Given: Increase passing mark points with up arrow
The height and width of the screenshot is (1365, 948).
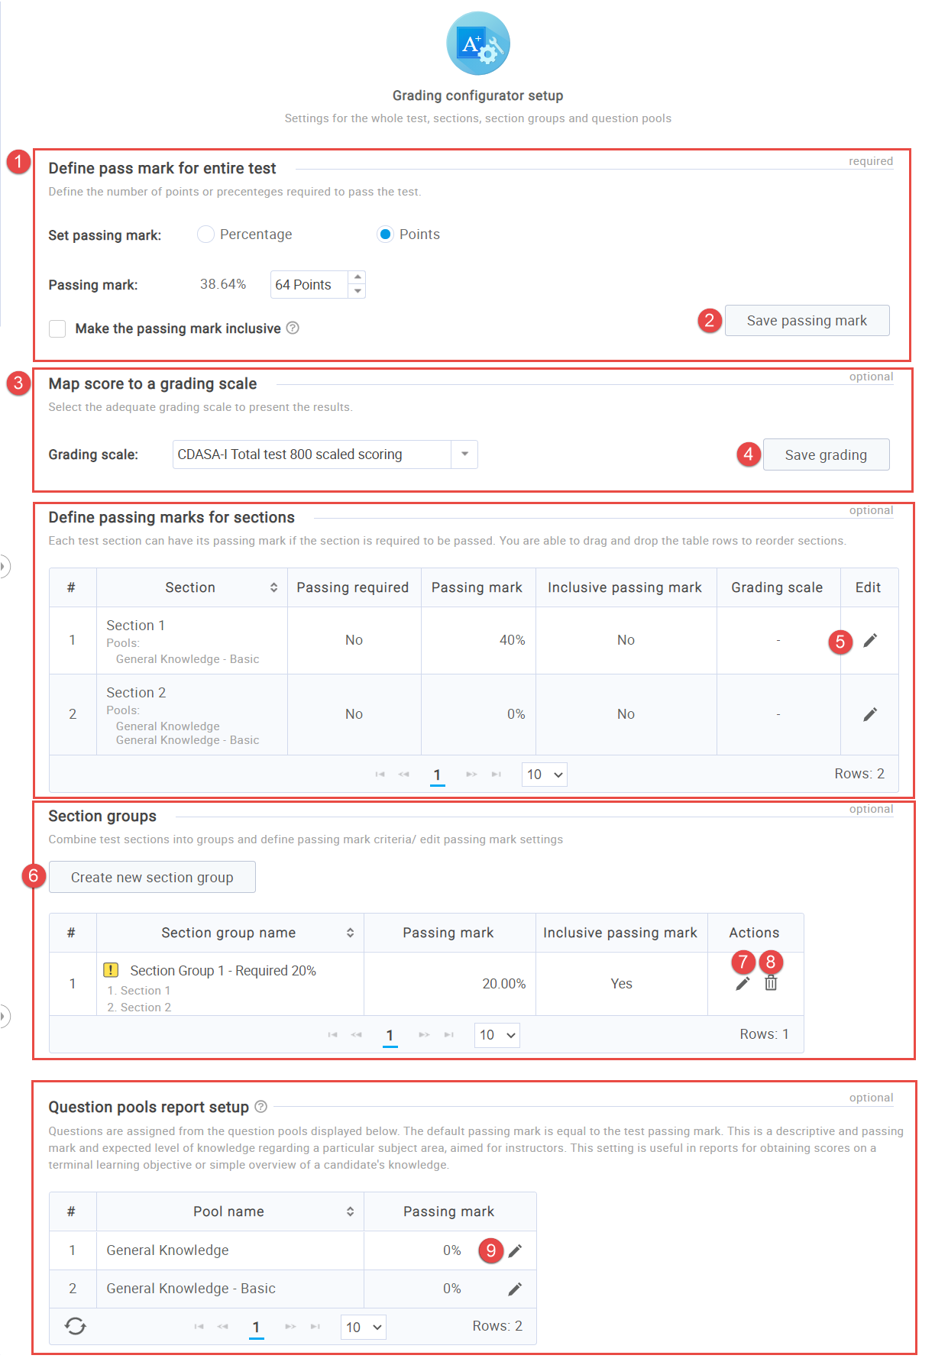Looking at the screenshot, I should pos(358,277).
